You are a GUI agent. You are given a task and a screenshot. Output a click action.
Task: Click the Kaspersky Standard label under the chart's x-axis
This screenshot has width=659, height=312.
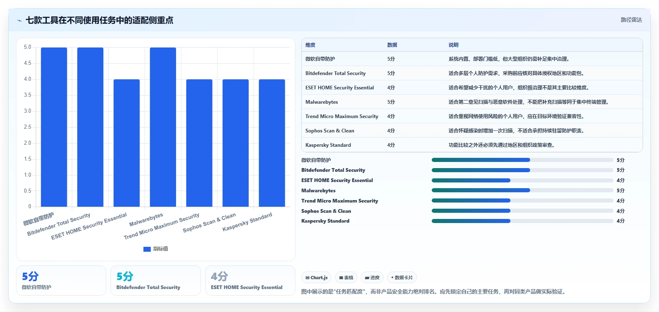tap(247, 222)
